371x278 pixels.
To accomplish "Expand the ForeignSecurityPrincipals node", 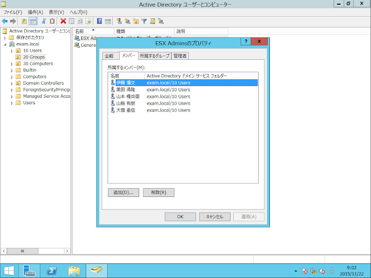I will tap(12, 90).
